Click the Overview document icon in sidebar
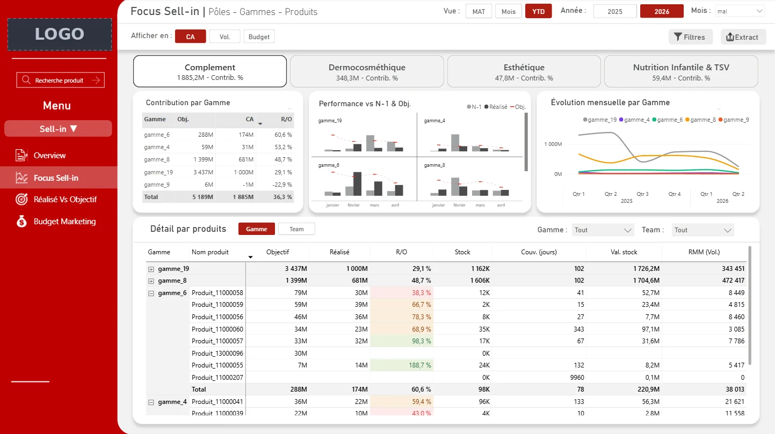 pyautogui.click(x=21, y=156)
